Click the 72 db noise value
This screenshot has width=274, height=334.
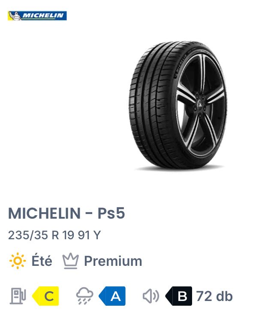click(x=214, y=296)
